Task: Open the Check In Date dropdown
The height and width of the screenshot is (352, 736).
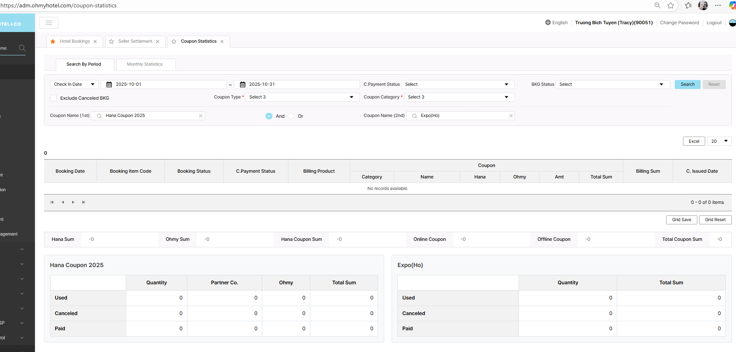Action: 74,85
